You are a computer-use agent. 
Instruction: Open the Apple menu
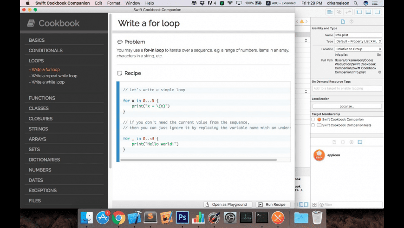pyautogui.click(x=27, y=3)
